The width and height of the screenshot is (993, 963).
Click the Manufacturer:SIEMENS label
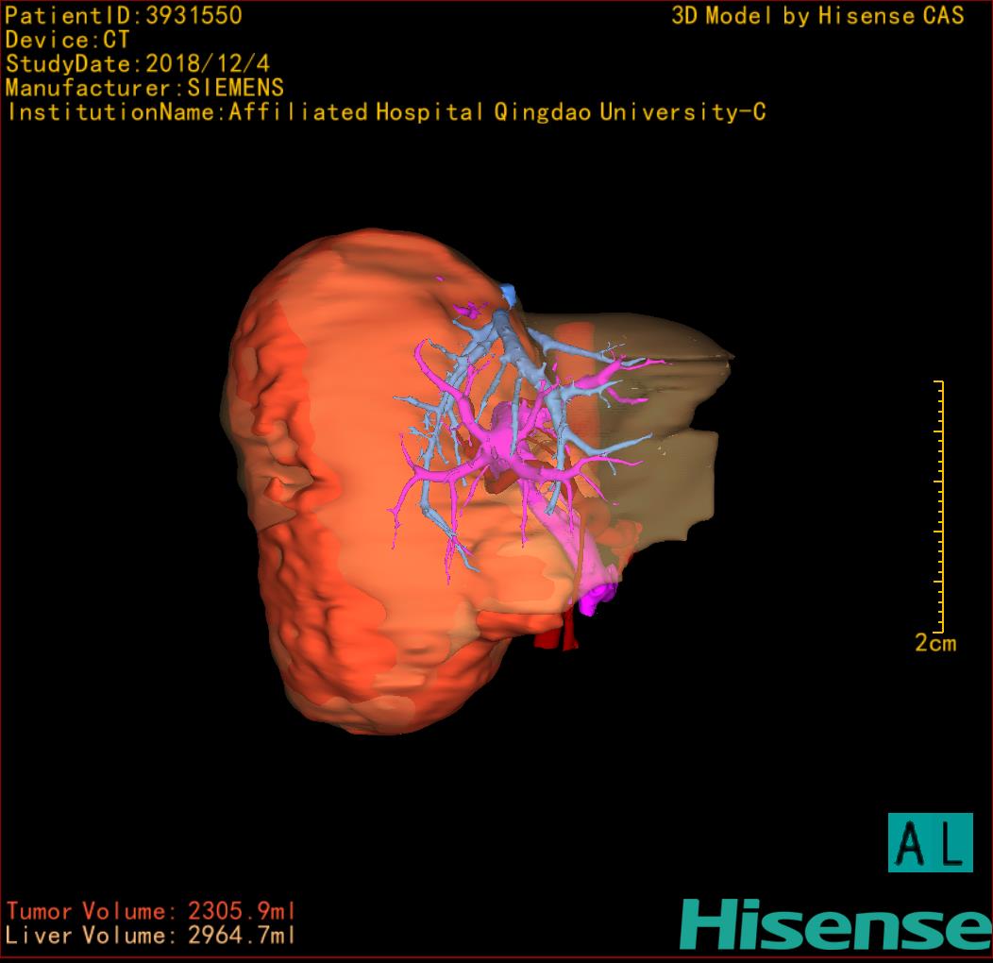tap(144, 88)
